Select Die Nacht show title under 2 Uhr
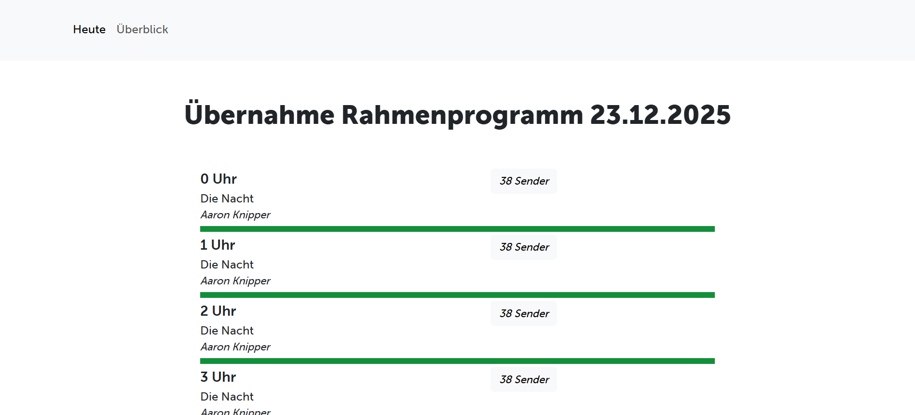The width and height of the screenshot is (915, 415). (x=227, y=331)
